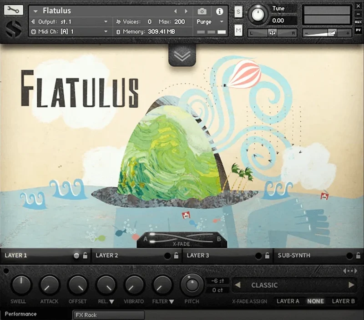Image resolution: width=364 pixels, height=320 pixels.
Task: Expand the double-chevron pull-down tab
Action: (182, 55)
